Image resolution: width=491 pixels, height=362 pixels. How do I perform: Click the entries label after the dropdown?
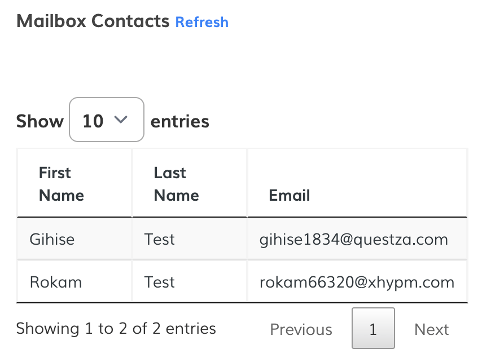tap(180, 121)
